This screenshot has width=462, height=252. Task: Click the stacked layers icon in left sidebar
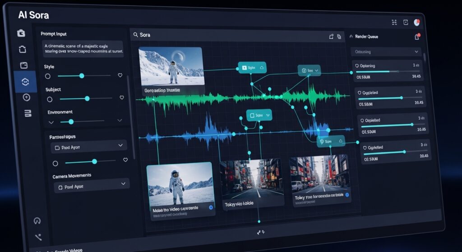27,113
